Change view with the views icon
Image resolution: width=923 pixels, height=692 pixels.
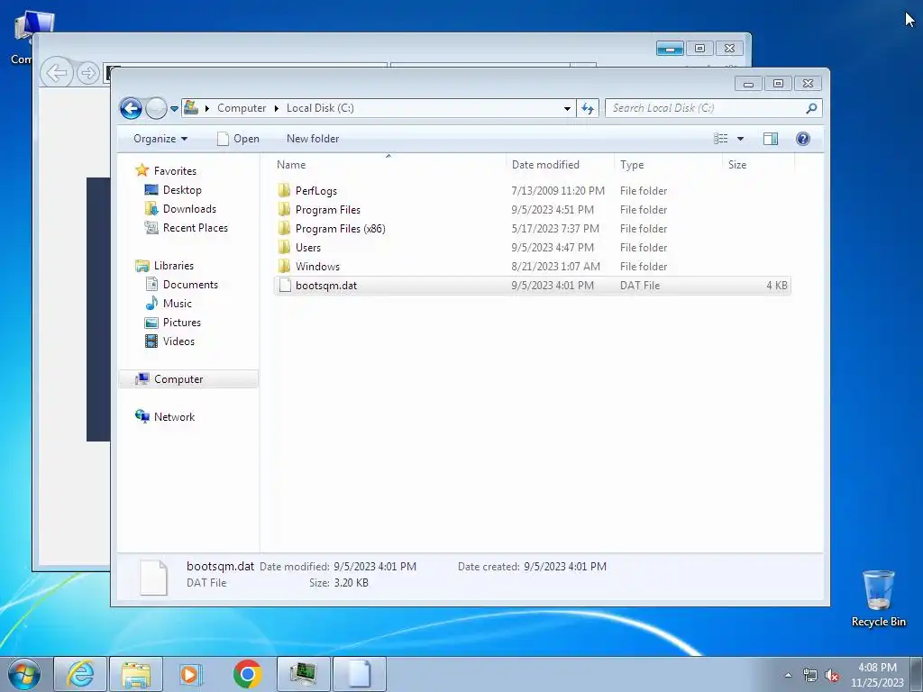(720, 139)
